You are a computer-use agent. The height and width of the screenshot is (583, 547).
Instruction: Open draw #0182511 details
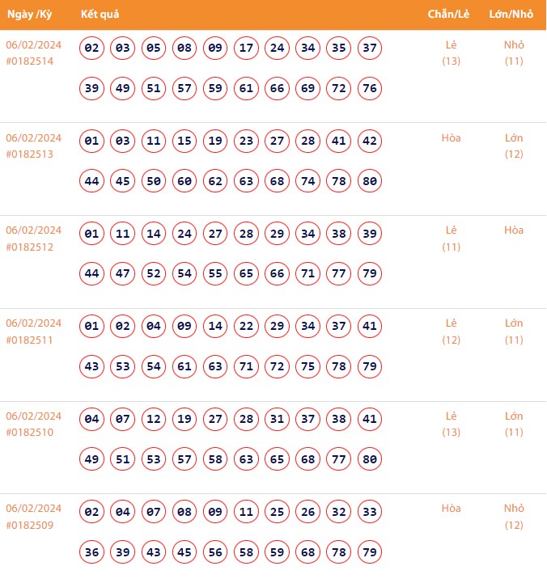click(x=29, y=340)
